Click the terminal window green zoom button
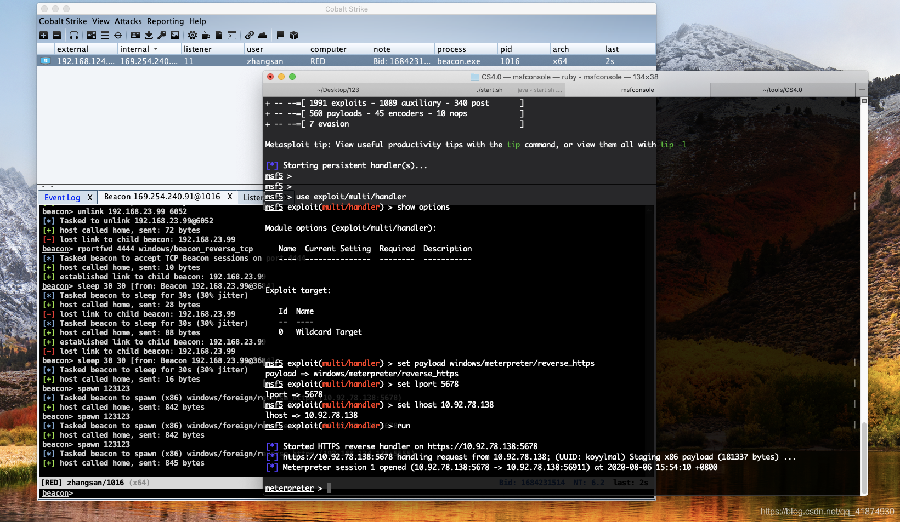 [292, 77]
